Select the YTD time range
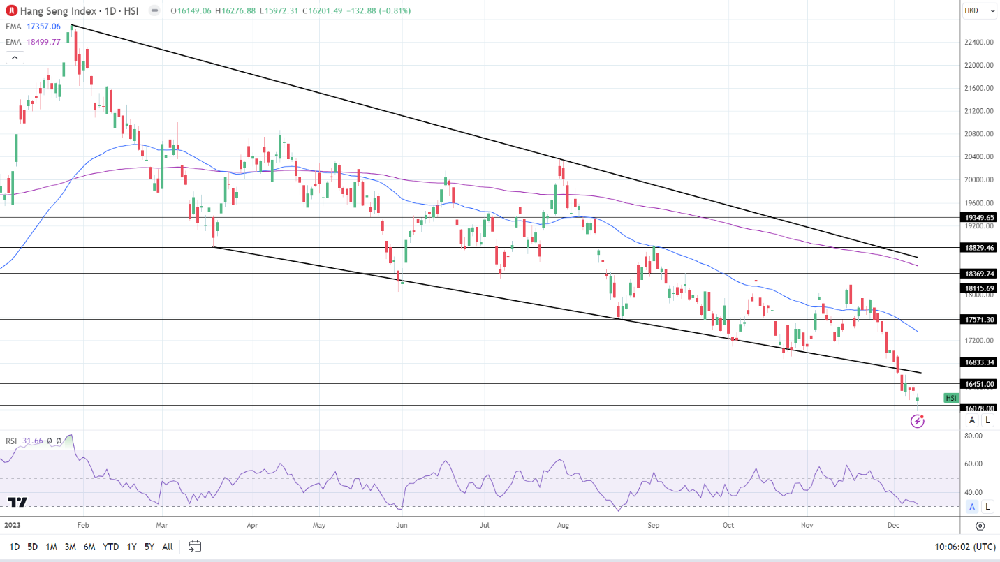Image resolution: width=1000 pixels, height=562 pixels. pyautogui.click(x=110, y=547)
